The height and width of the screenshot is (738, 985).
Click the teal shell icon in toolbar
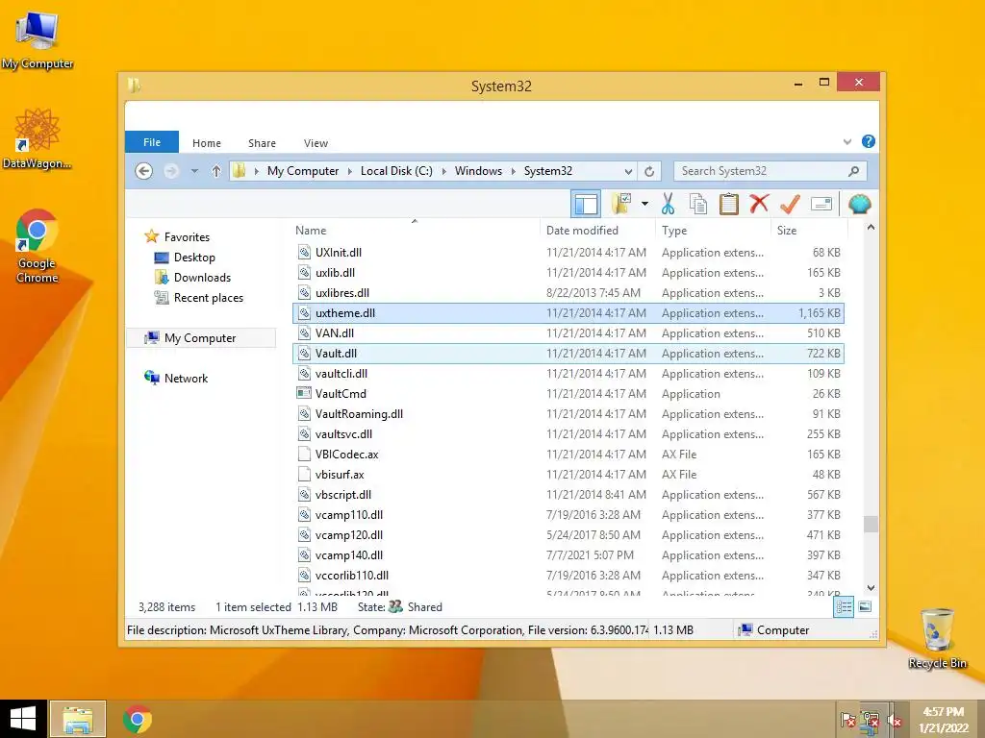(859, 204)
